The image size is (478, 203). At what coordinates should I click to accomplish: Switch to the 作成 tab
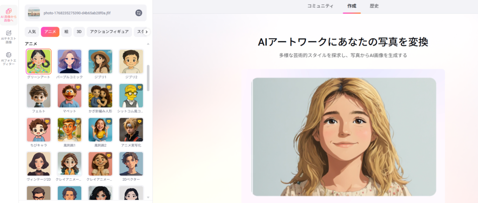(x=351, y=6)
